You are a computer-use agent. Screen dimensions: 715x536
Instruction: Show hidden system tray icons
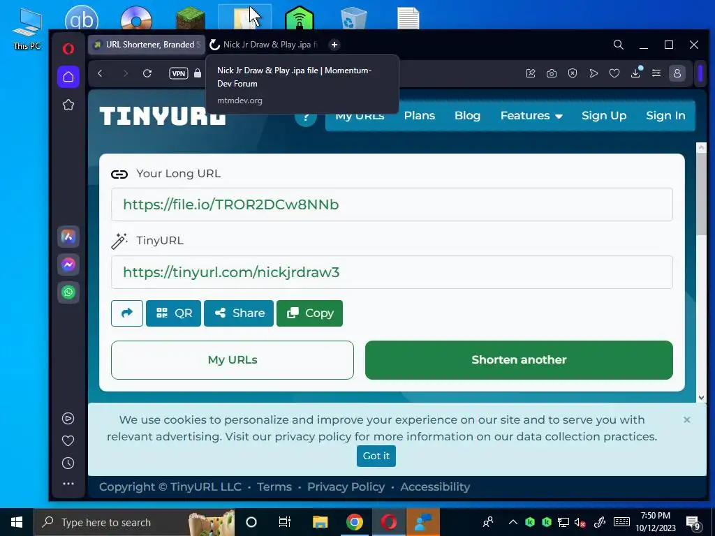513,522
